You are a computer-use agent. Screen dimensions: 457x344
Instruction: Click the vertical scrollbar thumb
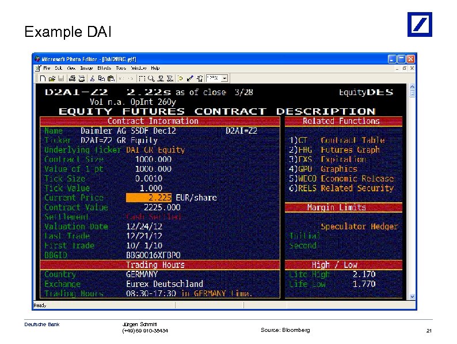point(412,94)
